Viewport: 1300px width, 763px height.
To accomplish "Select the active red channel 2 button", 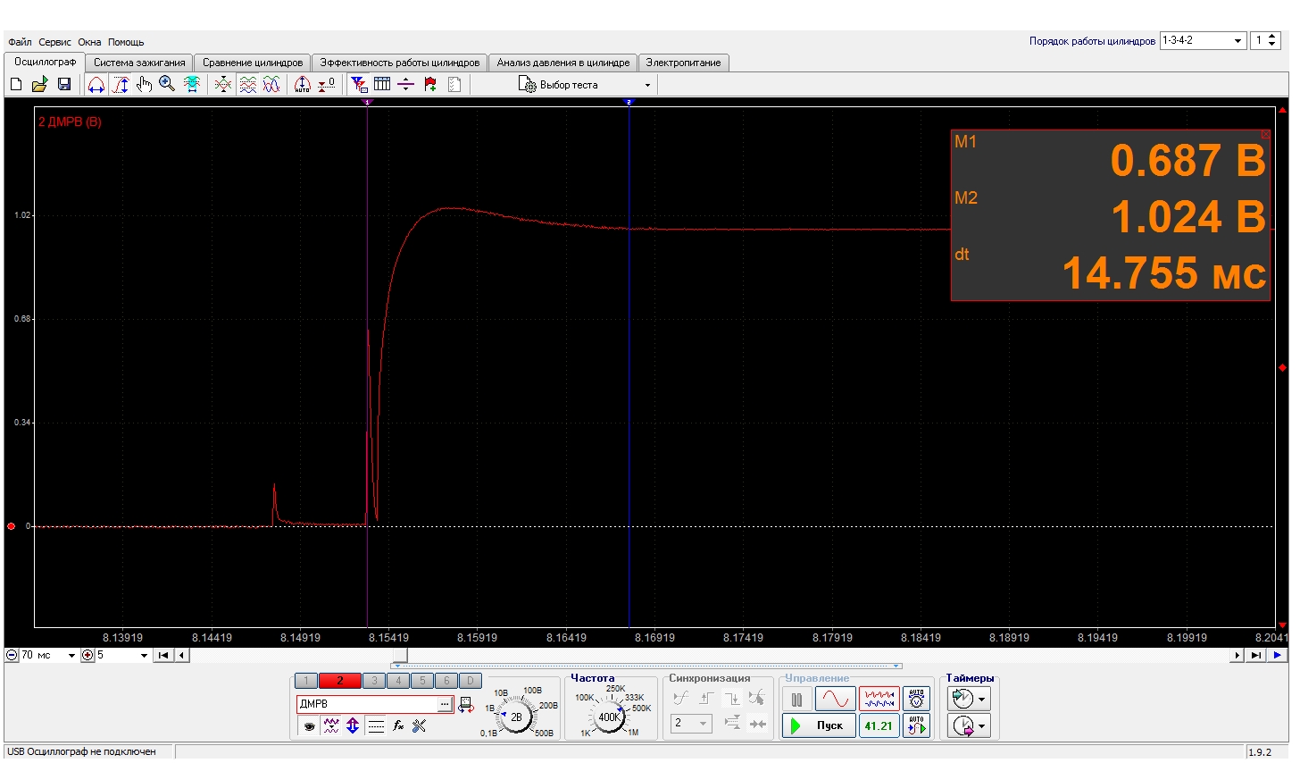I will [x=340, y=681].
